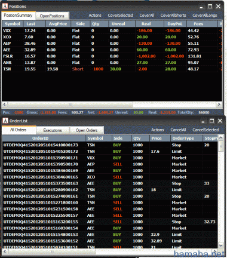Select the XCO SELL Market order
Image resolution: width=227 pixels, height=258 pixels.
coord(110,177)
